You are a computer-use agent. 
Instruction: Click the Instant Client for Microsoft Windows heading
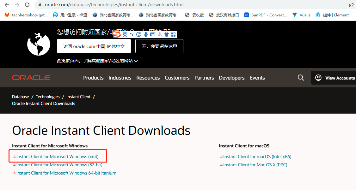coord(50,146)
